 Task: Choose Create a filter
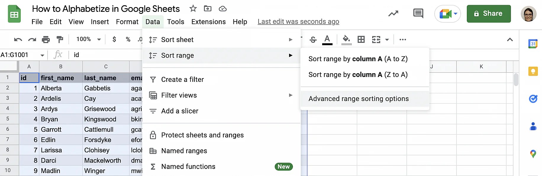pos(221,79)
